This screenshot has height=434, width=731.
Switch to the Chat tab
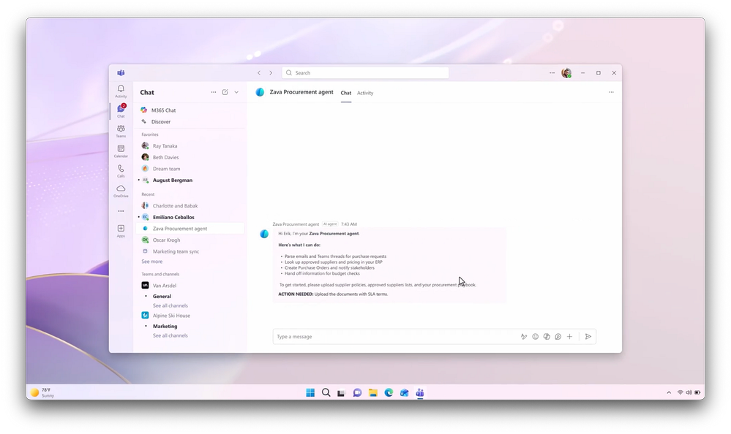click(346, 93)
